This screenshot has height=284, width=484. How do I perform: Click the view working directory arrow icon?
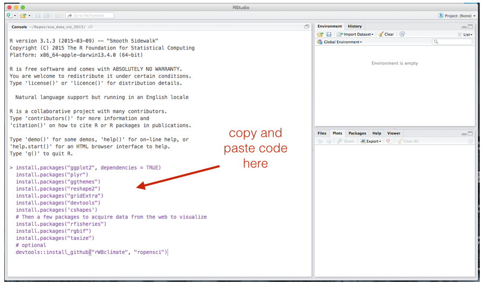[90, 27]
